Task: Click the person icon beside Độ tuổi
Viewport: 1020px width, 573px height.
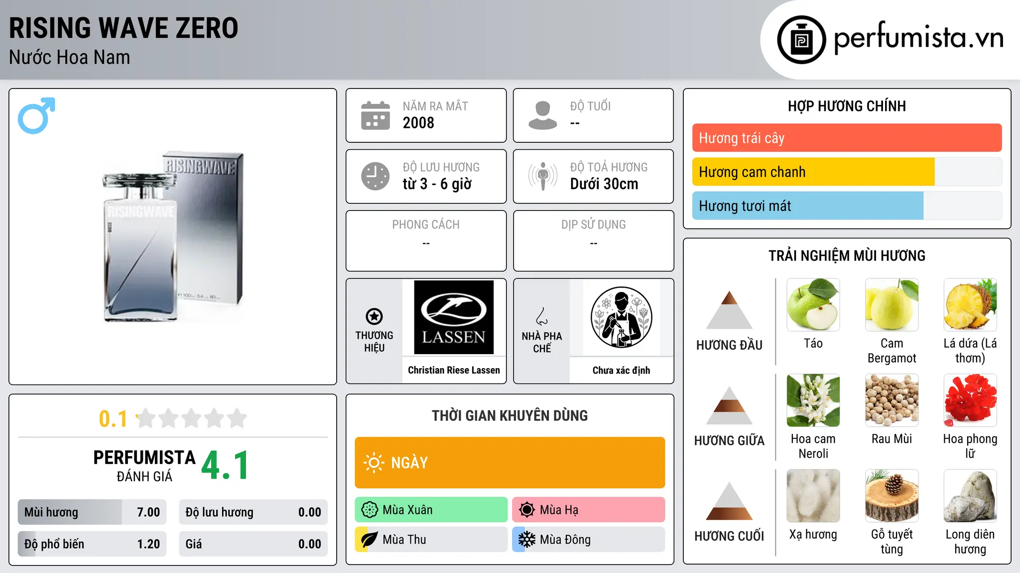Action: 543,115
